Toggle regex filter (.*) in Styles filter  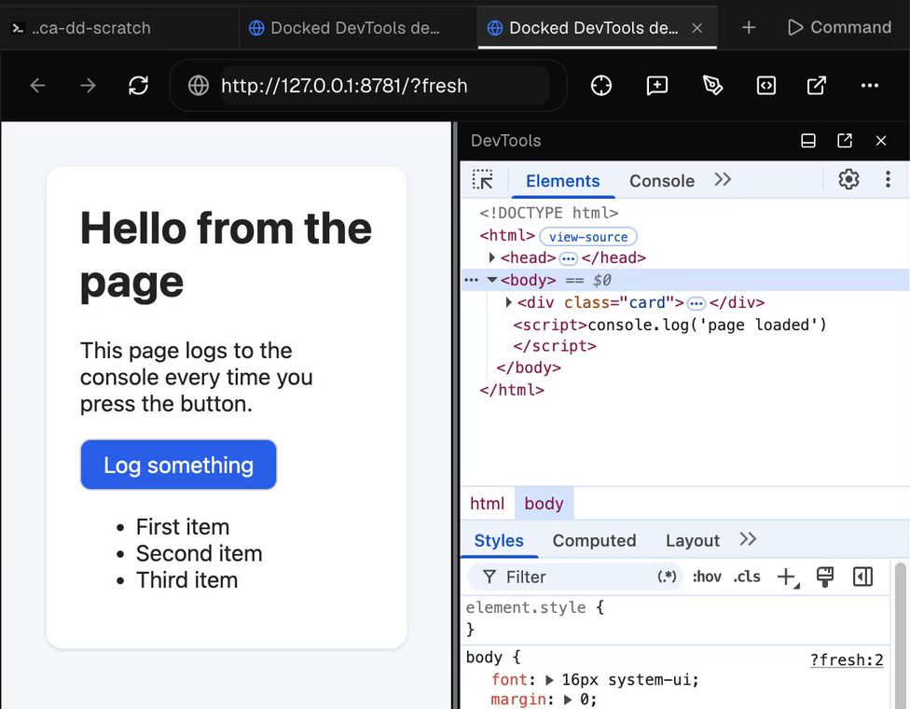667,577
